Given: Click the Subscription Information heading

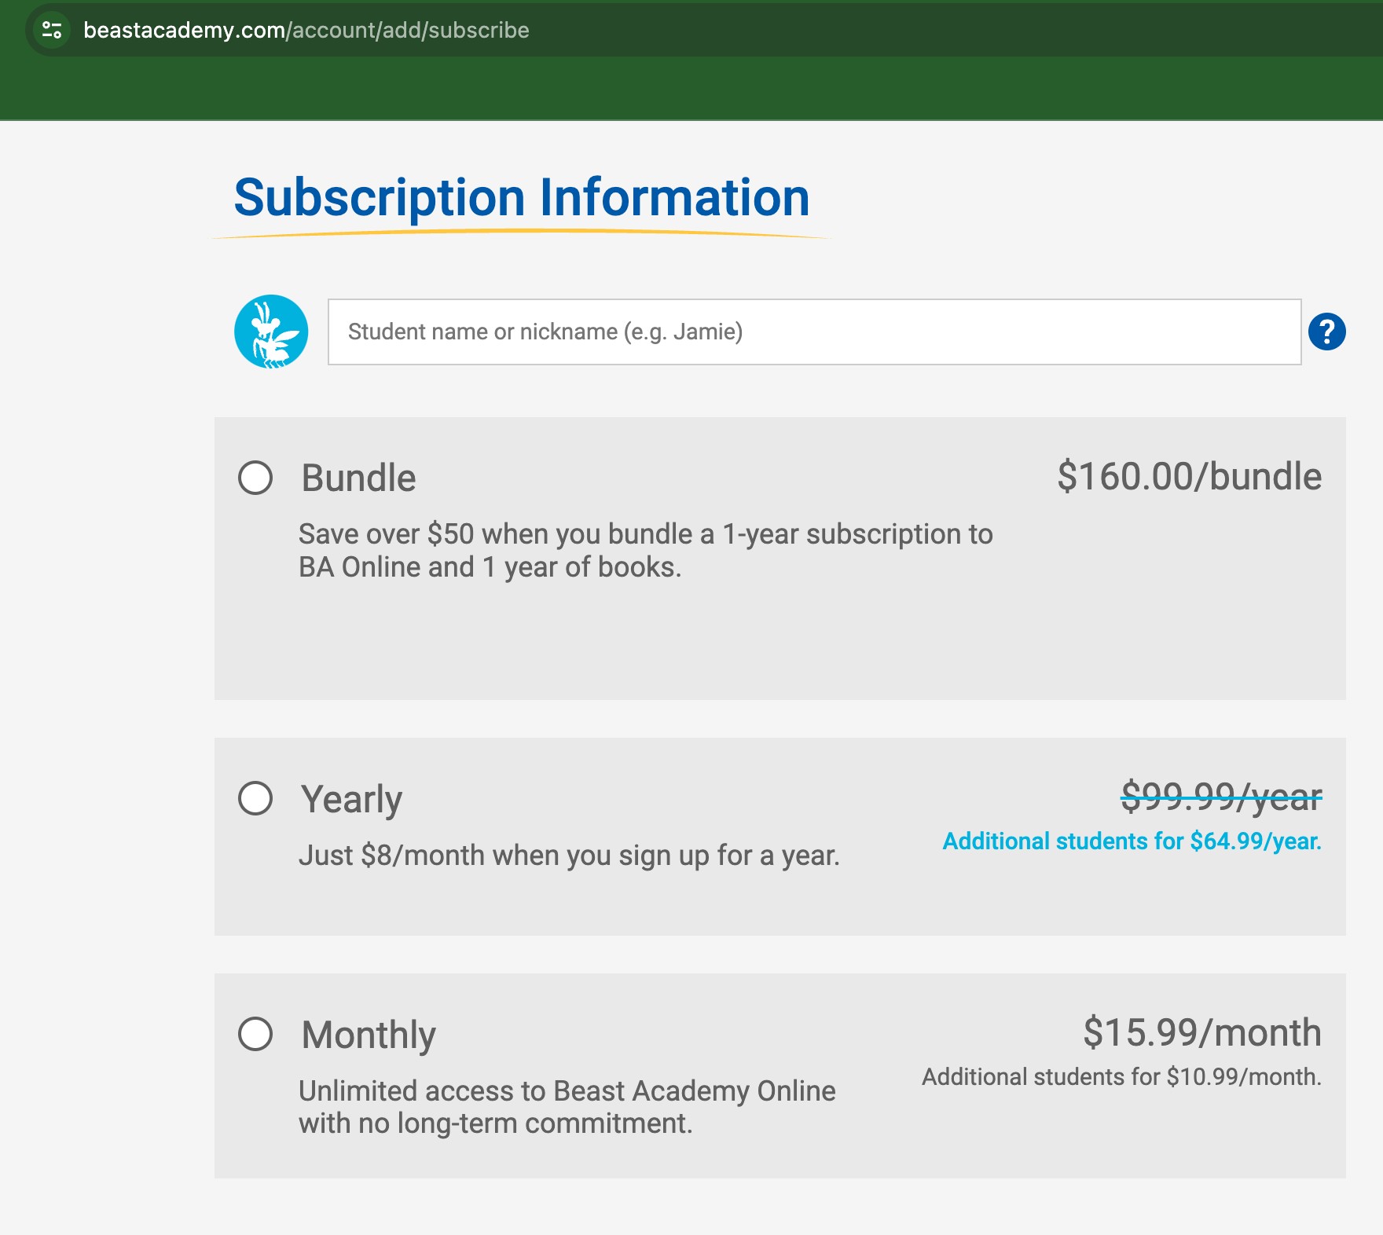Looking at the screenshot, I should (522, 197).
